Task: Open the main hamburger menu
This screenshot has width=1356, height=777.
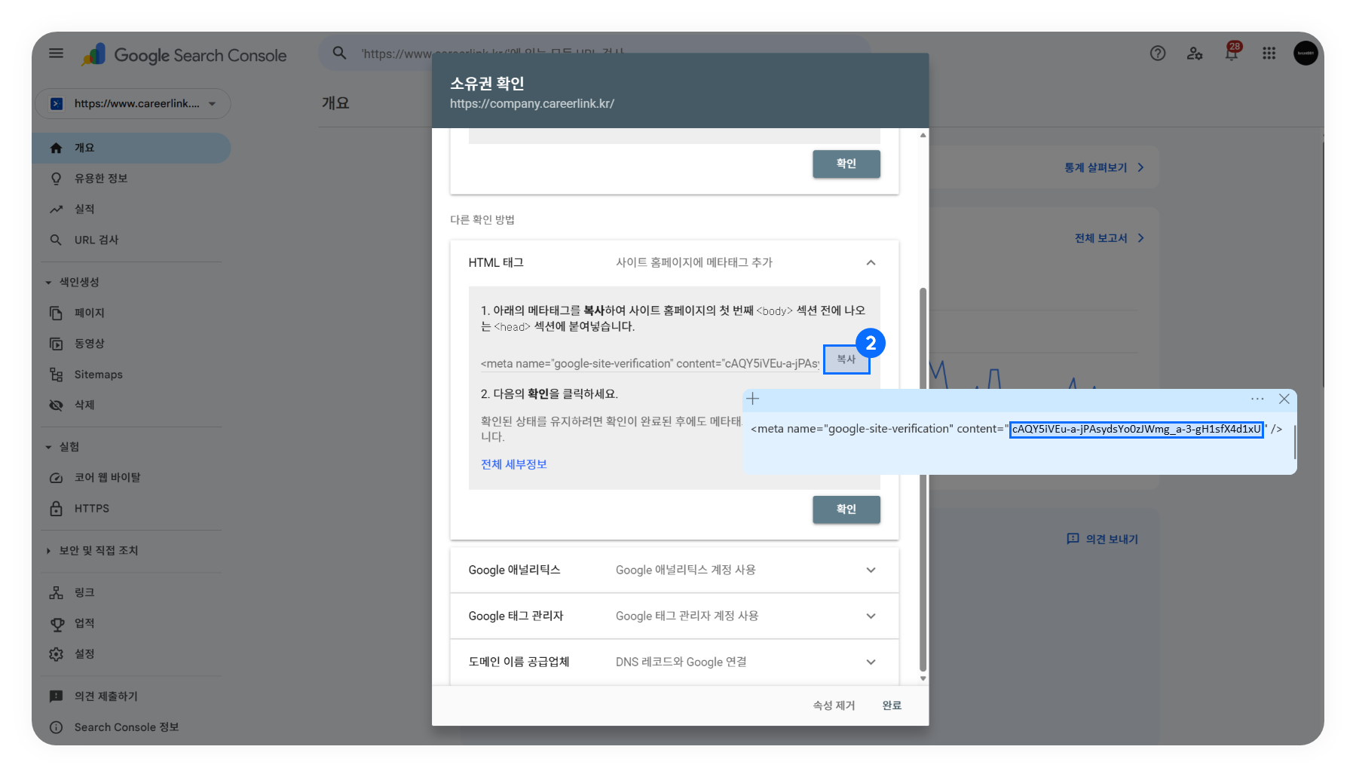Action: click(x=57, y=54)
